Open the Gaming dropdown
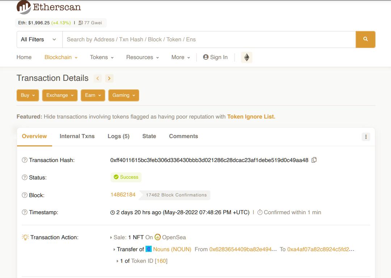Image resolution: width=391 pixels, height=278 pixels. pyautogui.click(x=123, y=95)
